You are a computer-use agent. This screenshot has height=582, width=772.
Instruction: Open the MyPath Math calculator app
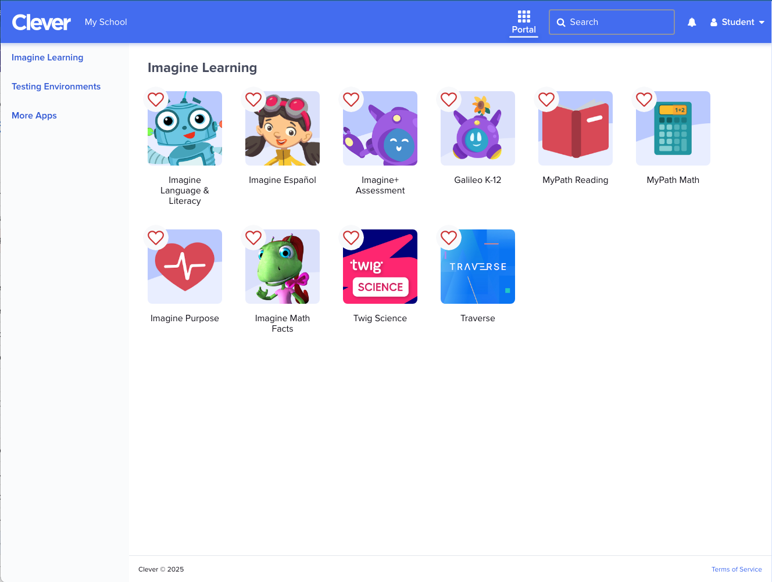point(673,128)
